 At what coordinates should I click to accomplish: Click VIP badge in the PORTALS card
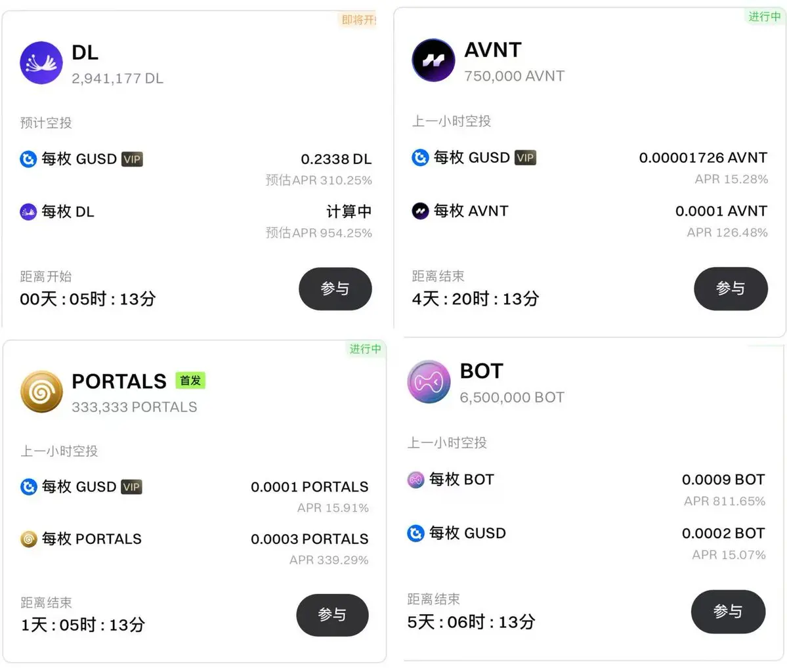[131, 487]
